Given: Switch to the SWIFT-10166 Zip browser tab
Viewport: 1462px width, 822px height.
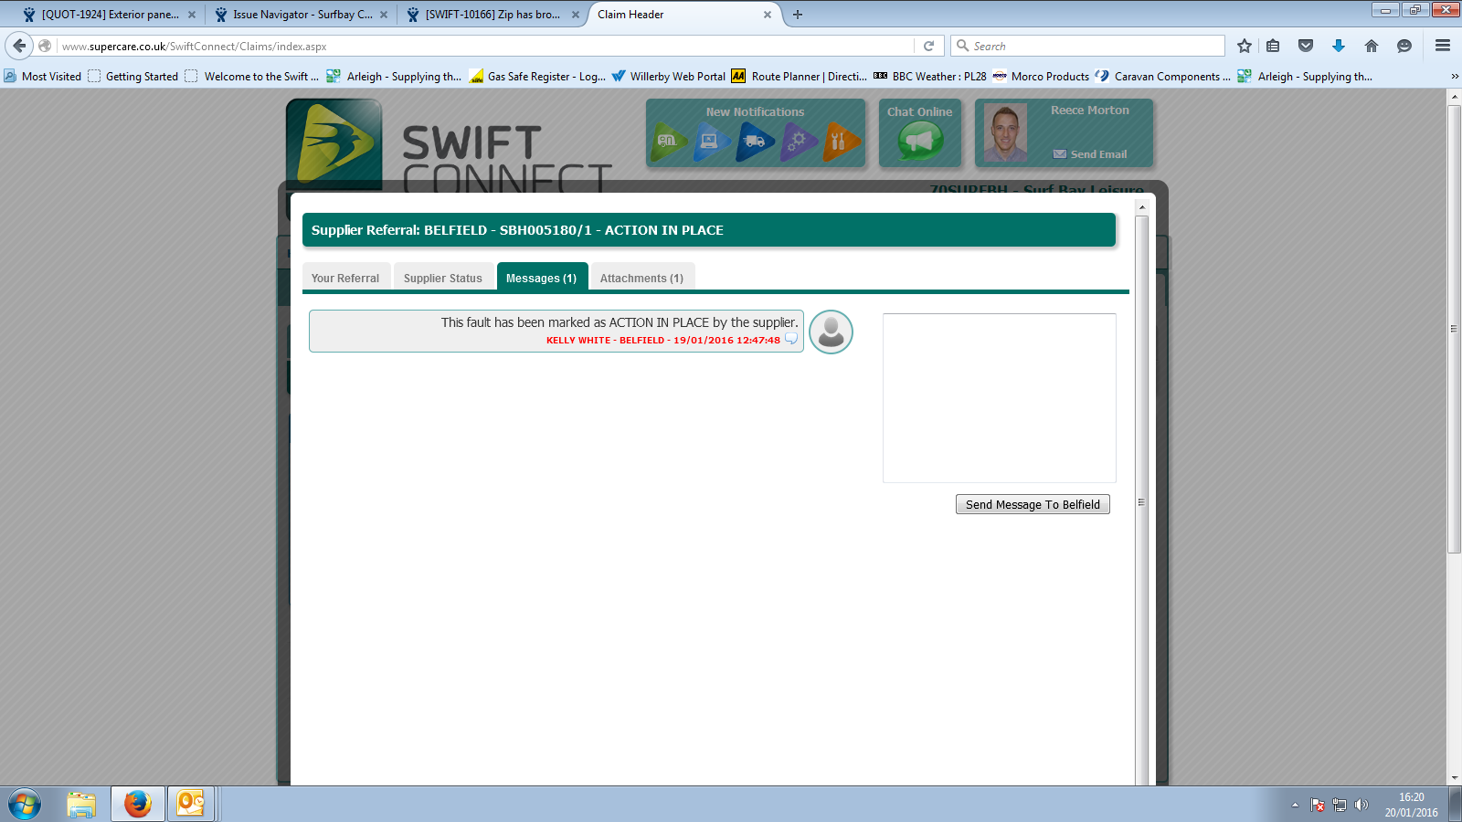Looking at the screenshot, I should (493, 15).
